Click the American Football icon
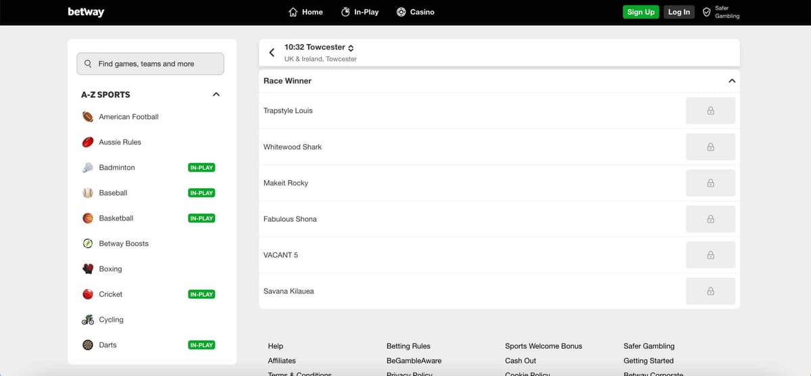This screenshot has width=811, height=376. (x=88, y=117)
